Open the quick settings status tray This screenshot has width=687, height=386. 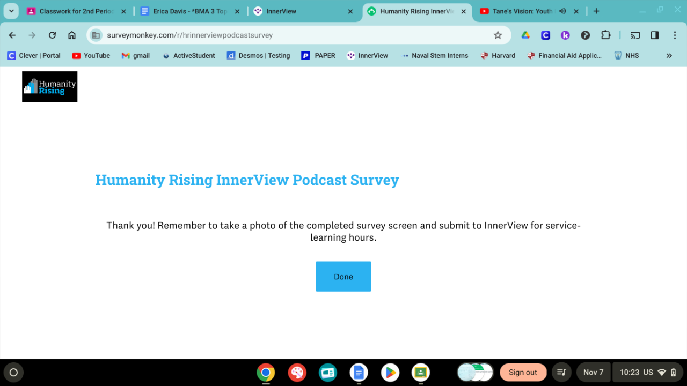pos(648,373)
